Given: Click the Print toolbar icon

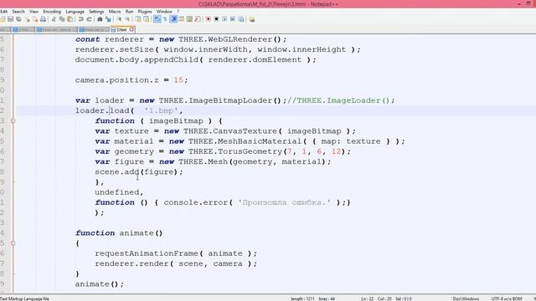Looking at the screenshot, I should (43, 19).
